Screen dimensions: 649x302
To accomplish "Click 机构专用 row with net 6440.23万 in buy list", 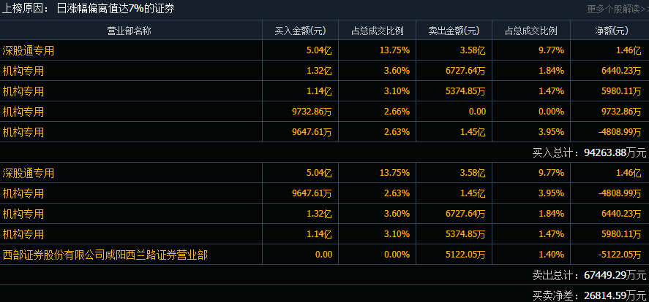I will pyautogui.click(x=325, y=71).
